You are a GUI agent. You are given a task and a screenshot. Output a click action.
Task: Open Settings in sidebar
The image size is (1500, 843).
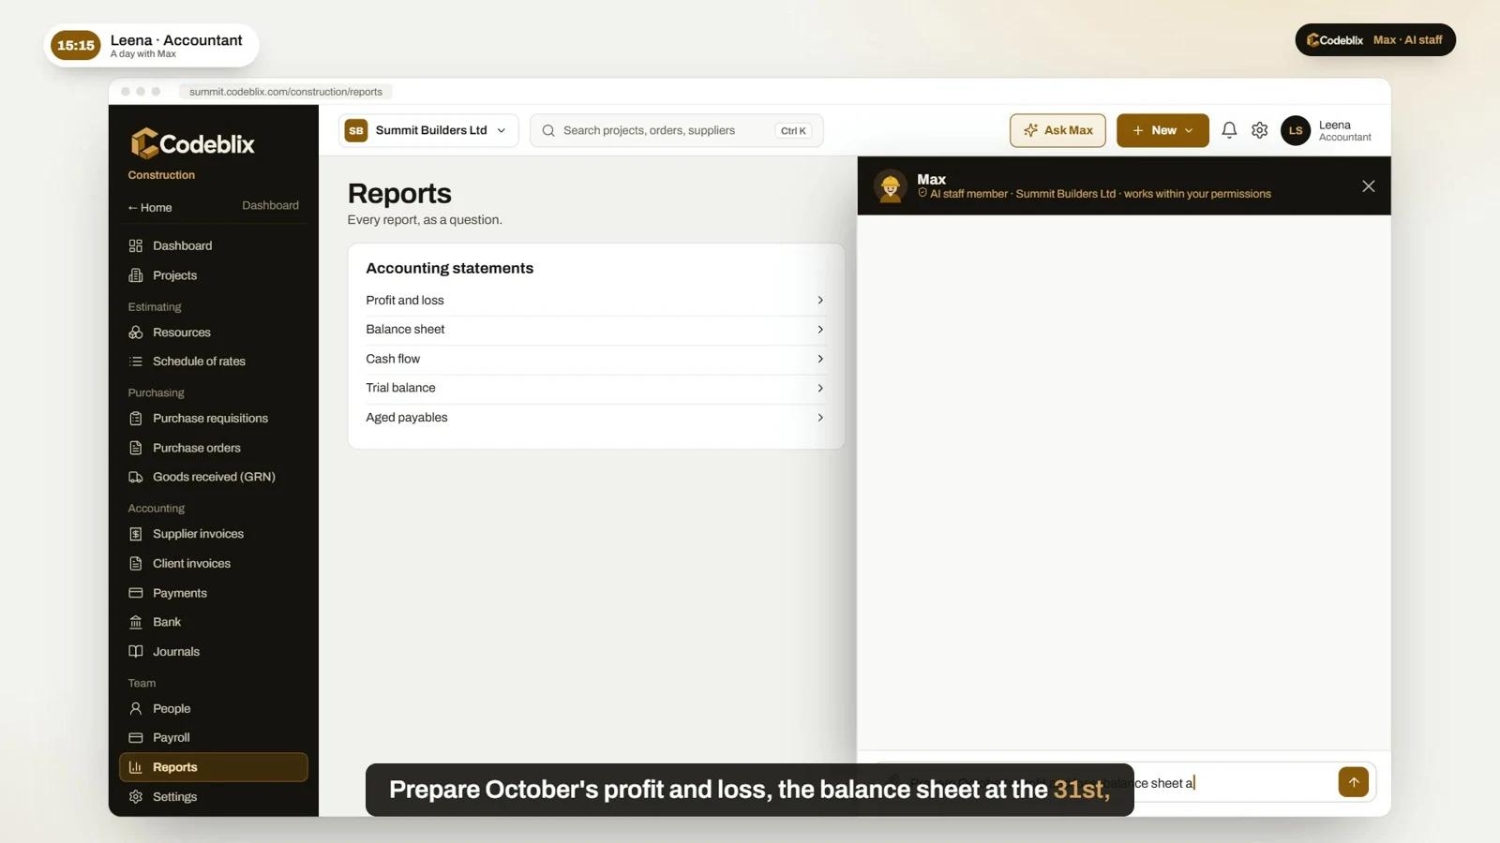click(x=213, y=797)
